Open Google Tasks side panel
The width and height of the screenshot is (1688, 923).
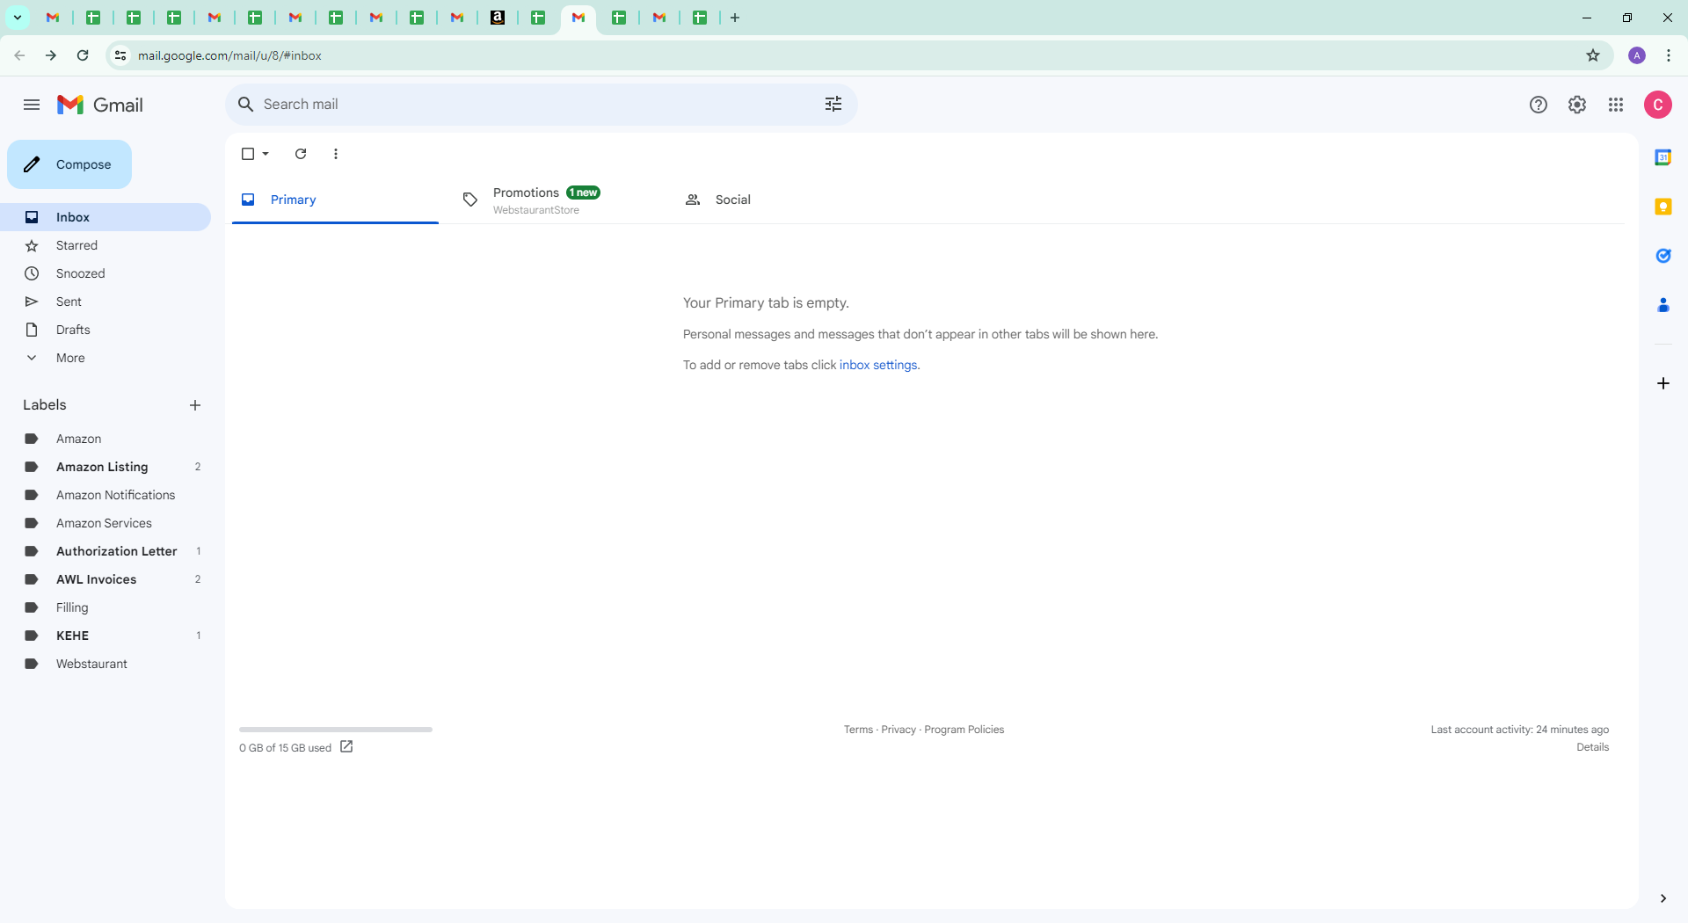click(1663, 256)
